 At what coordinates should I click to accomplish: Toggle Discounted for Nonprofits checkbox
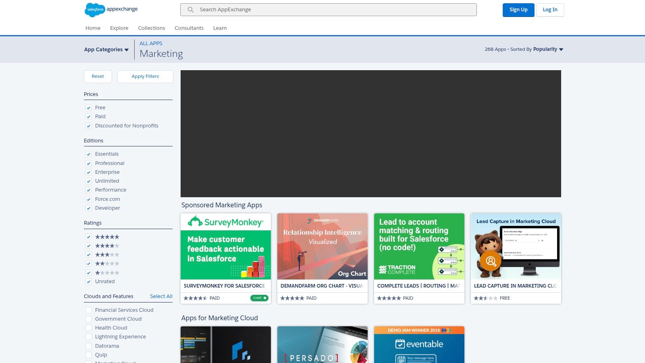click(x=89, y=126)
